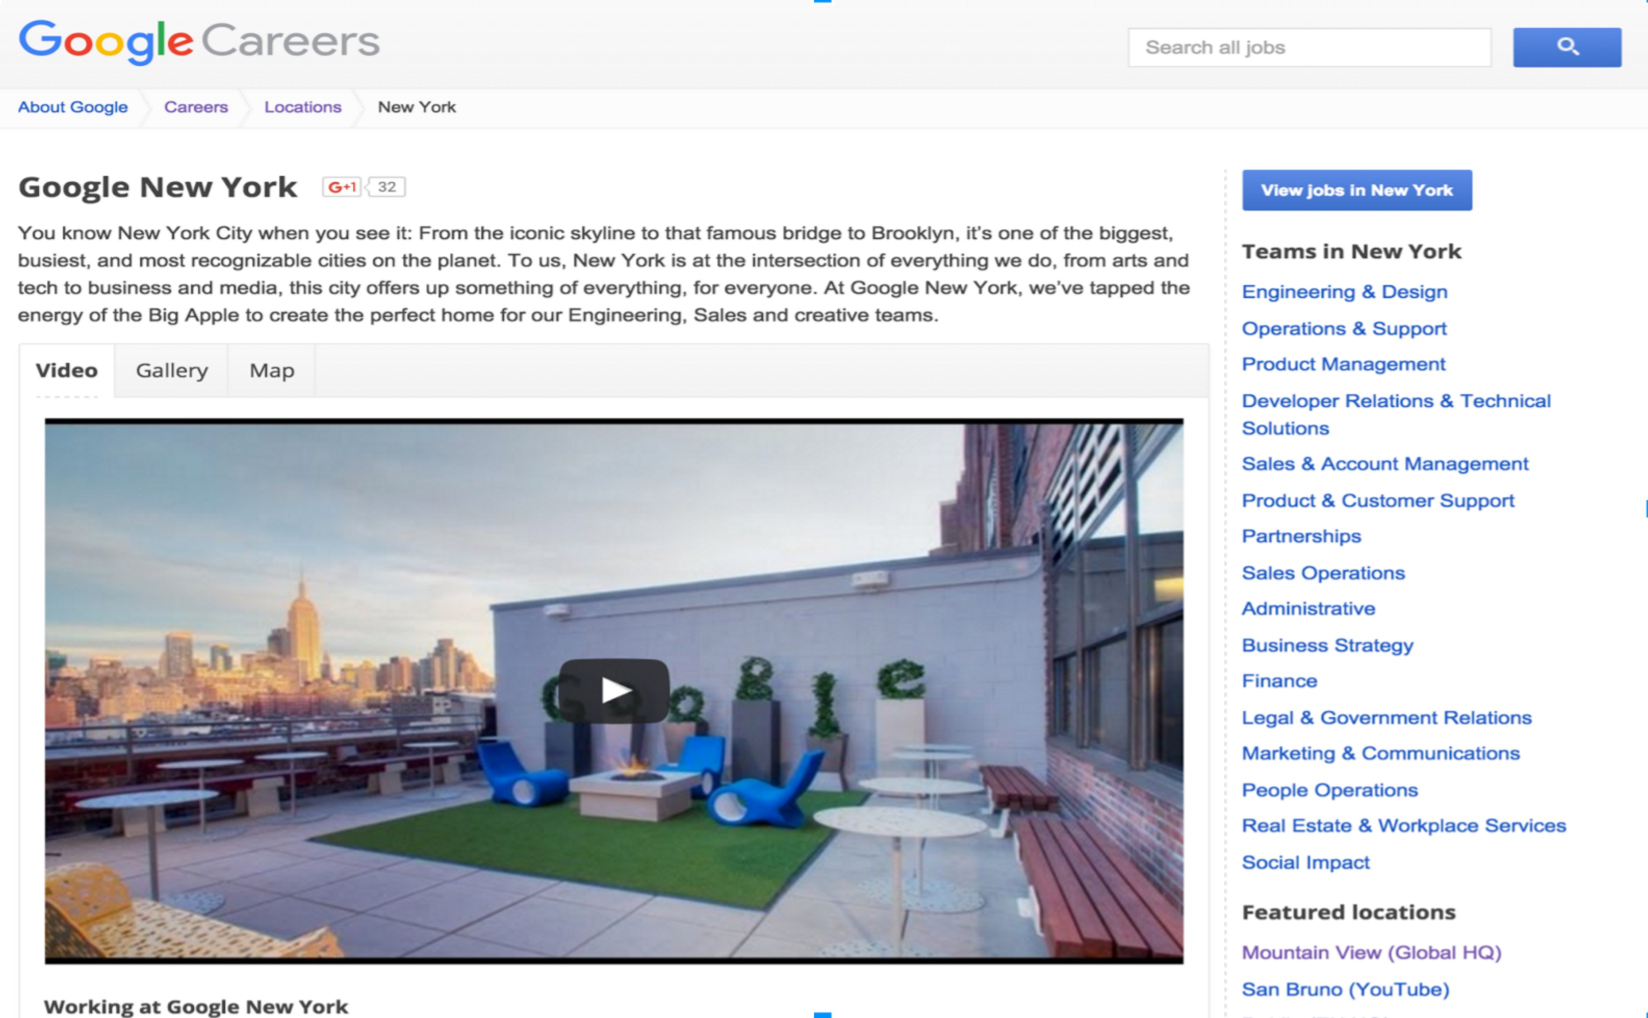Click View jobs in New York button
This screenshot has height=1018, width=1648.
click(1356, 190)
